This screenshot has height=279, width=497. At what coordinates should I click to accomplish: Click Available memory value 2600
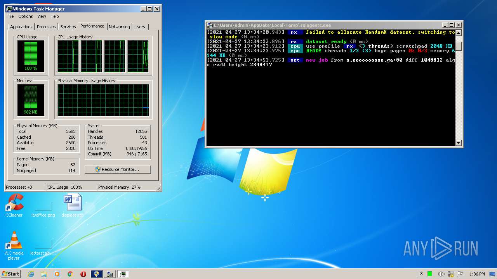[x=71, y=143]
